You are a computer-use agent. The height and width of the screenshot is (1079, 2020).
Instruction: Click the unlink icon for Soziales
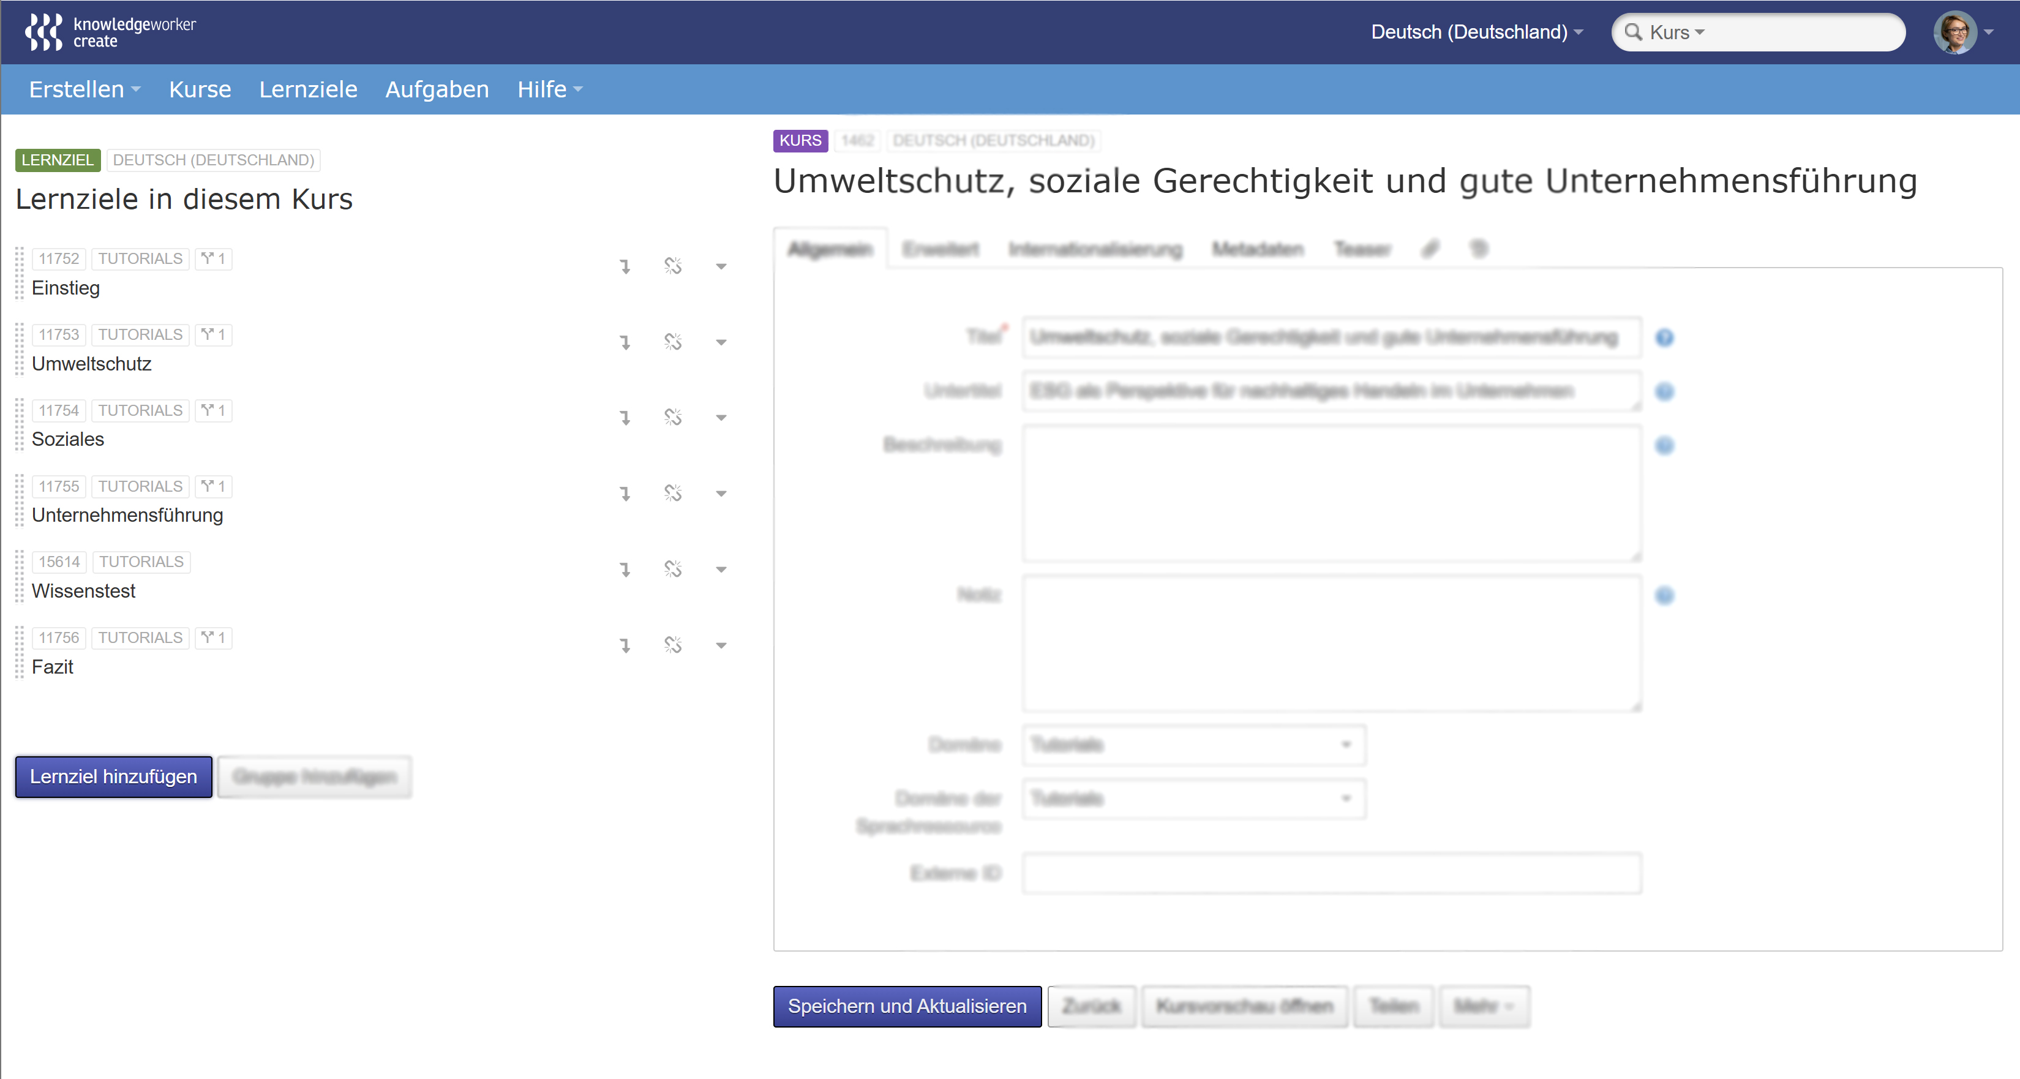point(673,417)
